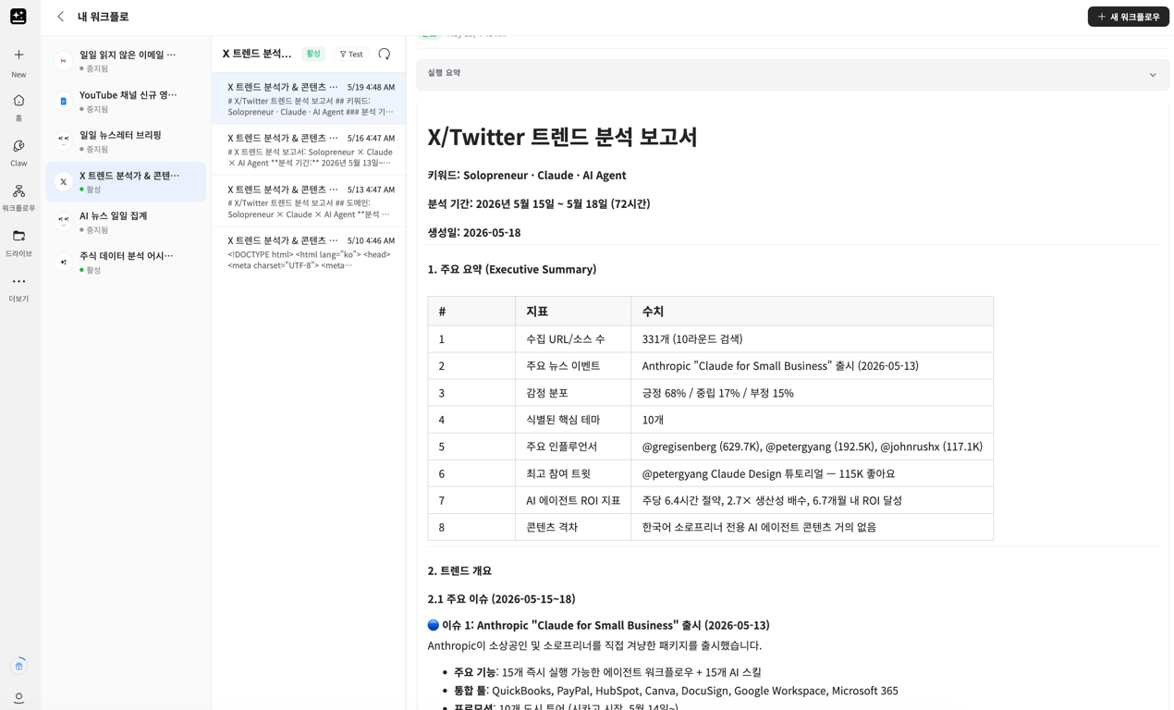Click icon of AI 뉴스 일일 집계 workflow
This screenshot has height=710, width=1174.
(63, 222)
